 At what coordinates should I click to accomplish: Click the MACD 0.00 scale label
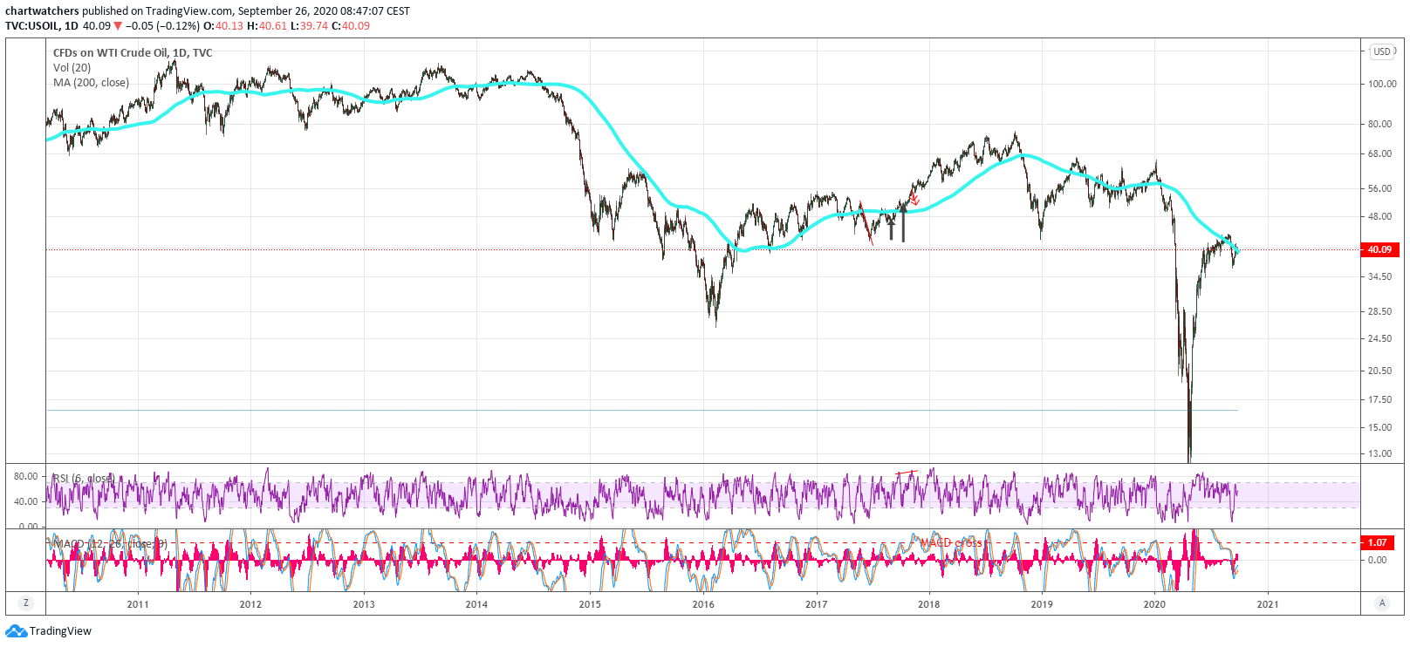[x=1377, y=561]
